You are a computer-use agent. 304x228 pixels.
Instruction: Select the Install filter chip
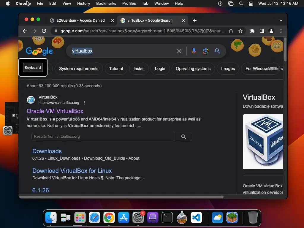tap(139, 69)
